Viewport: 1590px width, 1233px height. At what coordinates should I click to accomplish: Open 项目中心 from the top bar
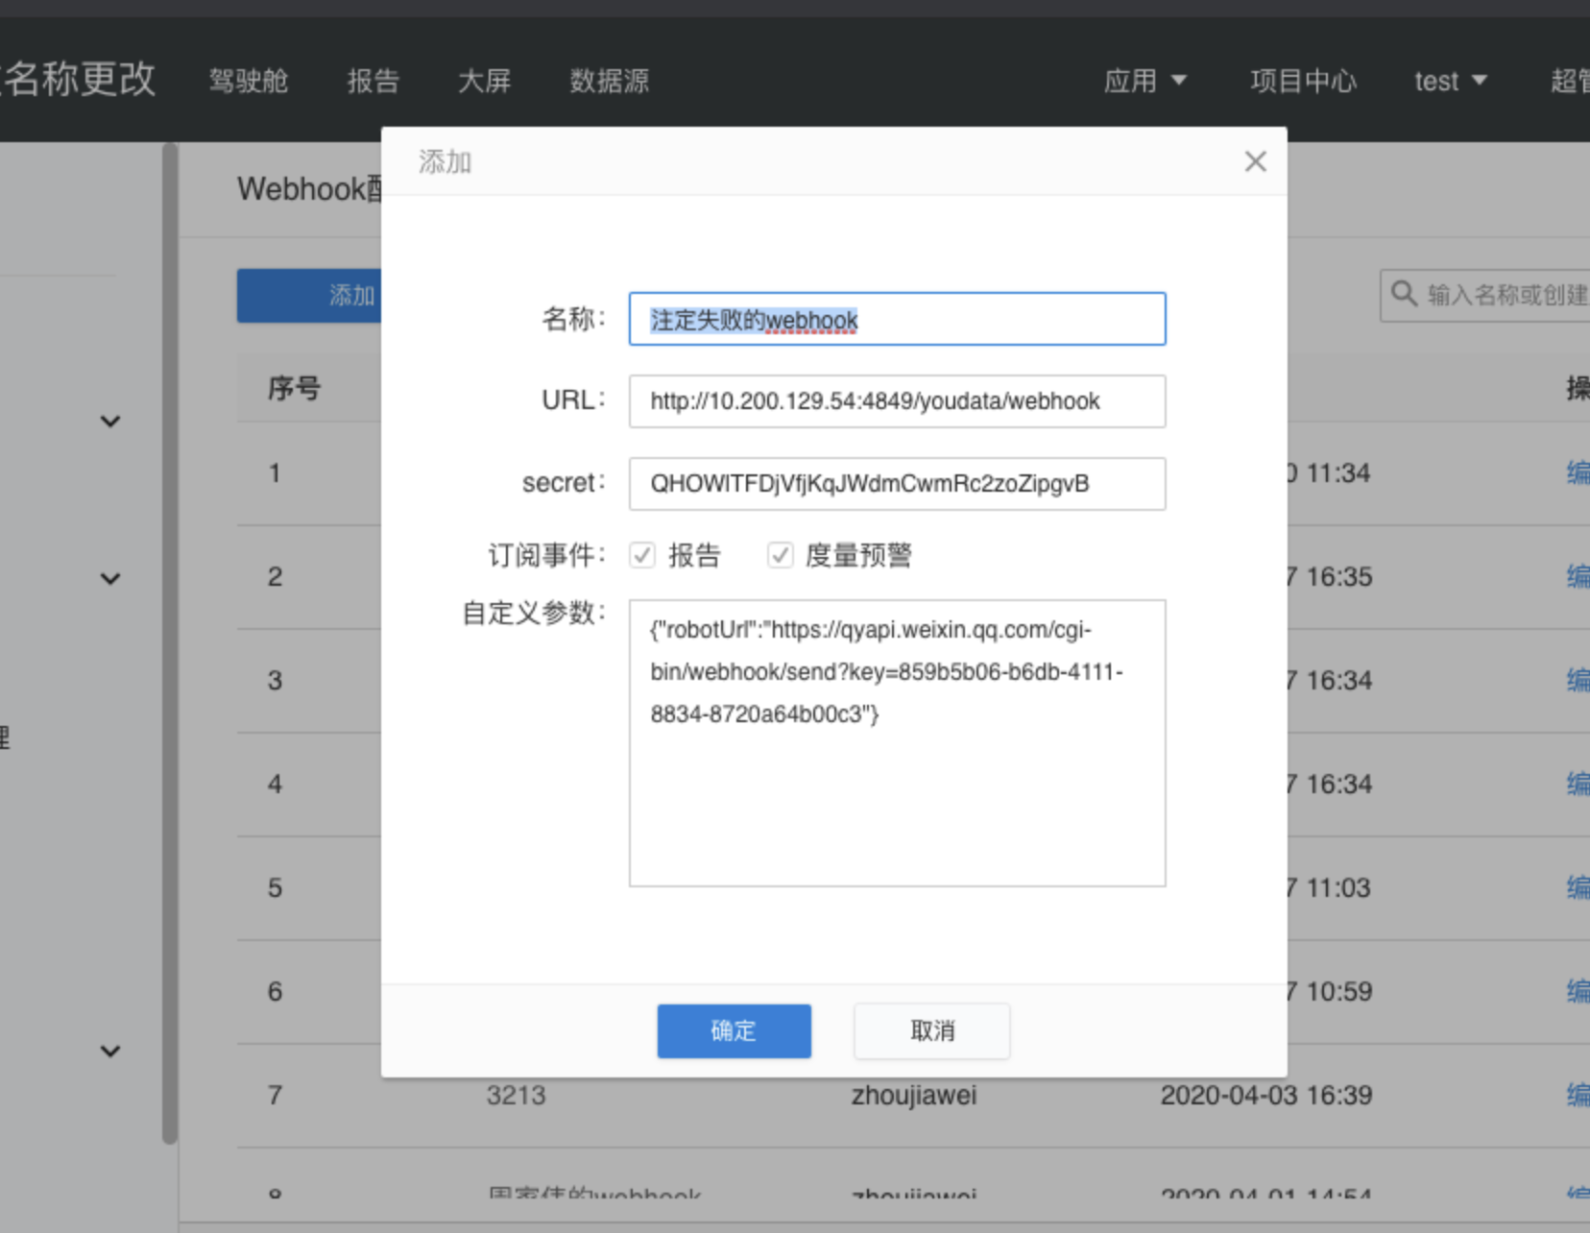[1303, 81]
